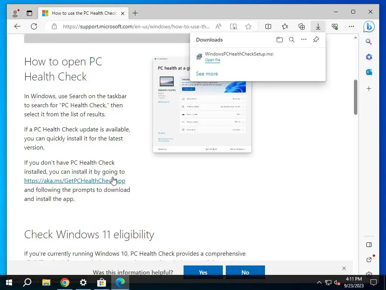Image resolution: width=386 pixels, height=290 pixels.
Task: Toggle Downloads toolbar button
Action: tap(318, 26)
